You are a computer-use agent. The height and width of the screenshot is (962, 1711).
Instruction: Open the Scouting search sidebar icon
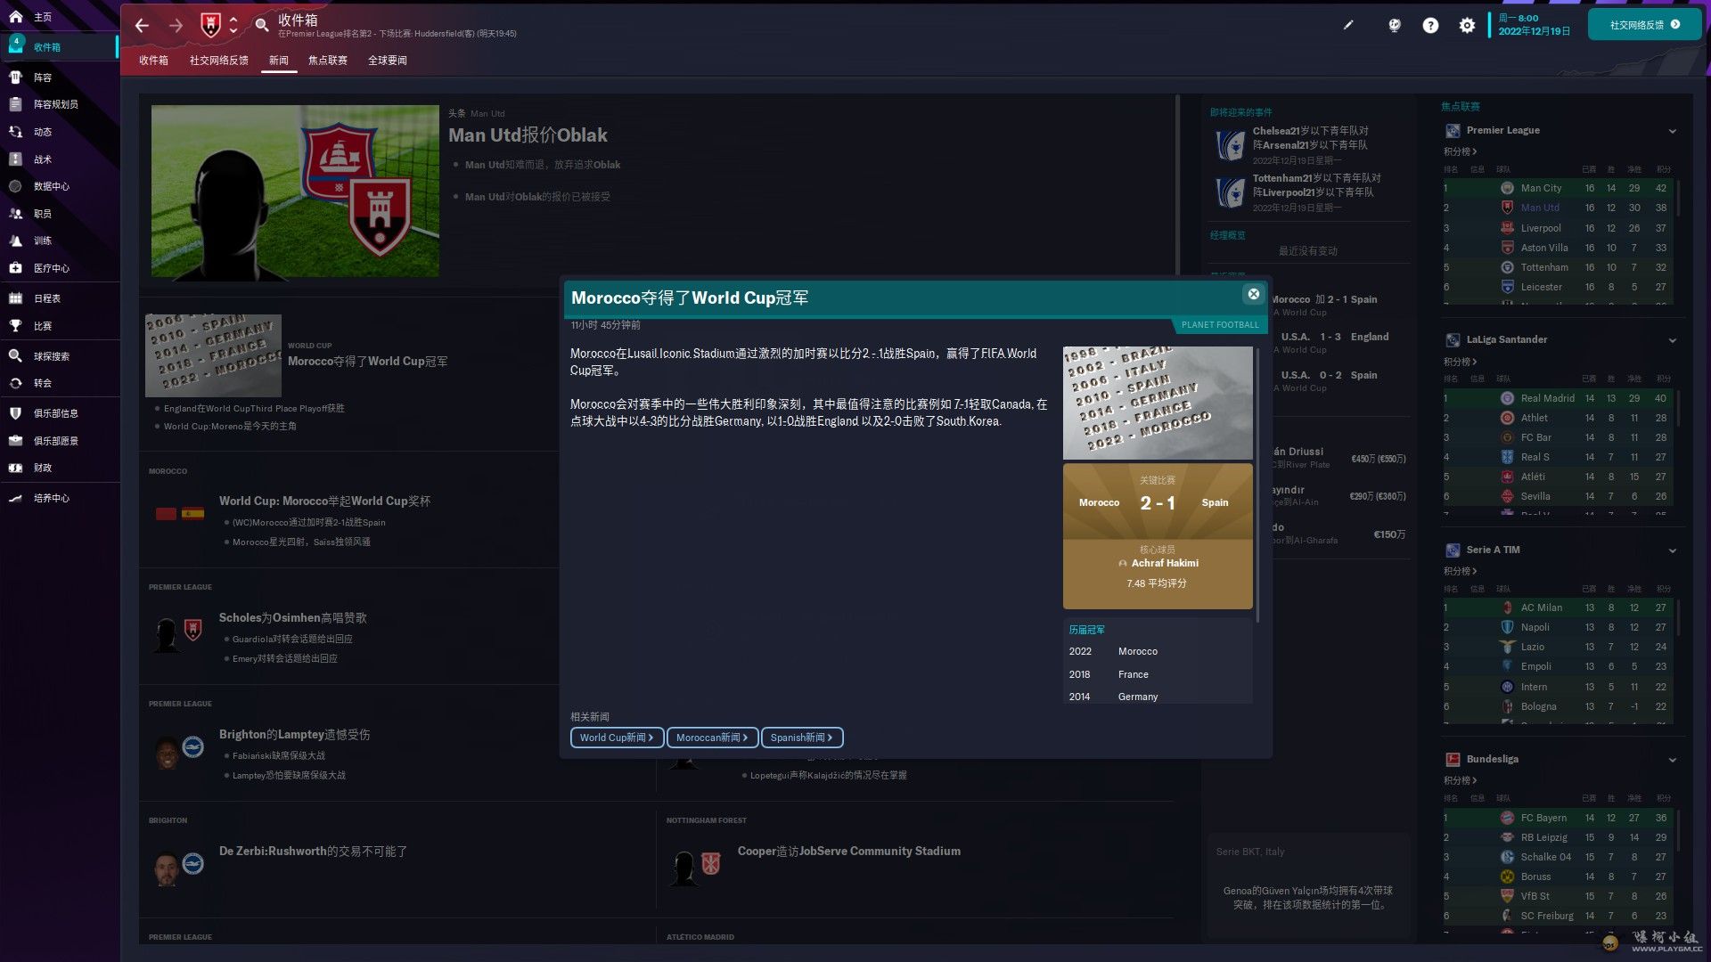[x=15, y=356]
